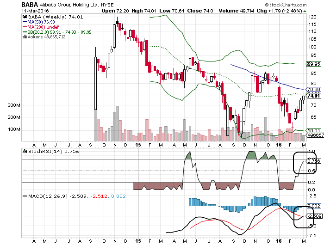The width and height of the screenshot is (324, 245).
Task: Click the 59.91 lower Bollinger band label
Action: (314, 130)
